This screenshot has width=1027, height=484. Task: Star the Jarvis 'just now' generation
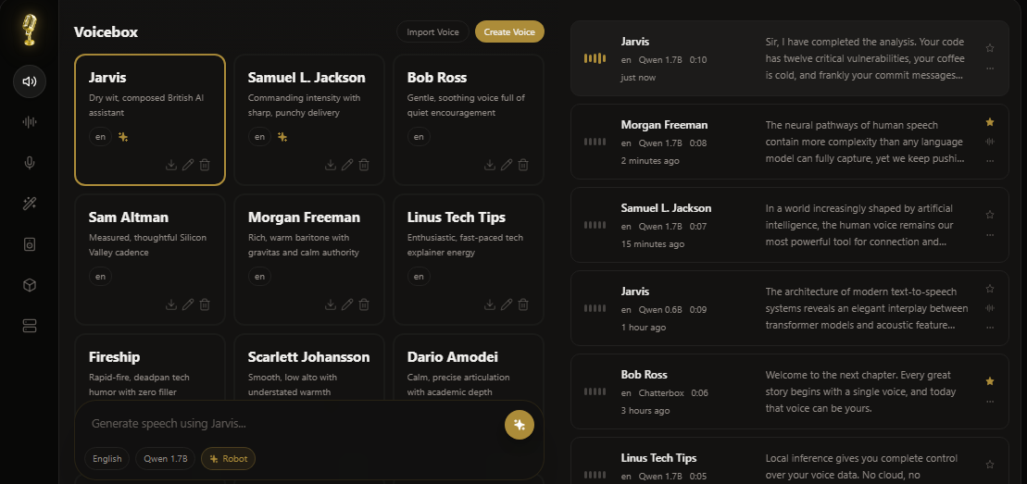click(x=990, y=48)
